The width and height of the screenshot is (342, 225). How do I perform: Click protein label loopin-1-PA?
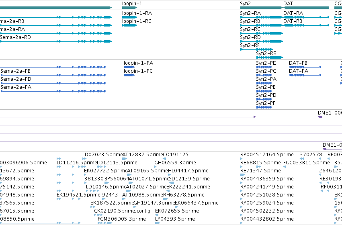pyautogui.click(x=139, y=63)
